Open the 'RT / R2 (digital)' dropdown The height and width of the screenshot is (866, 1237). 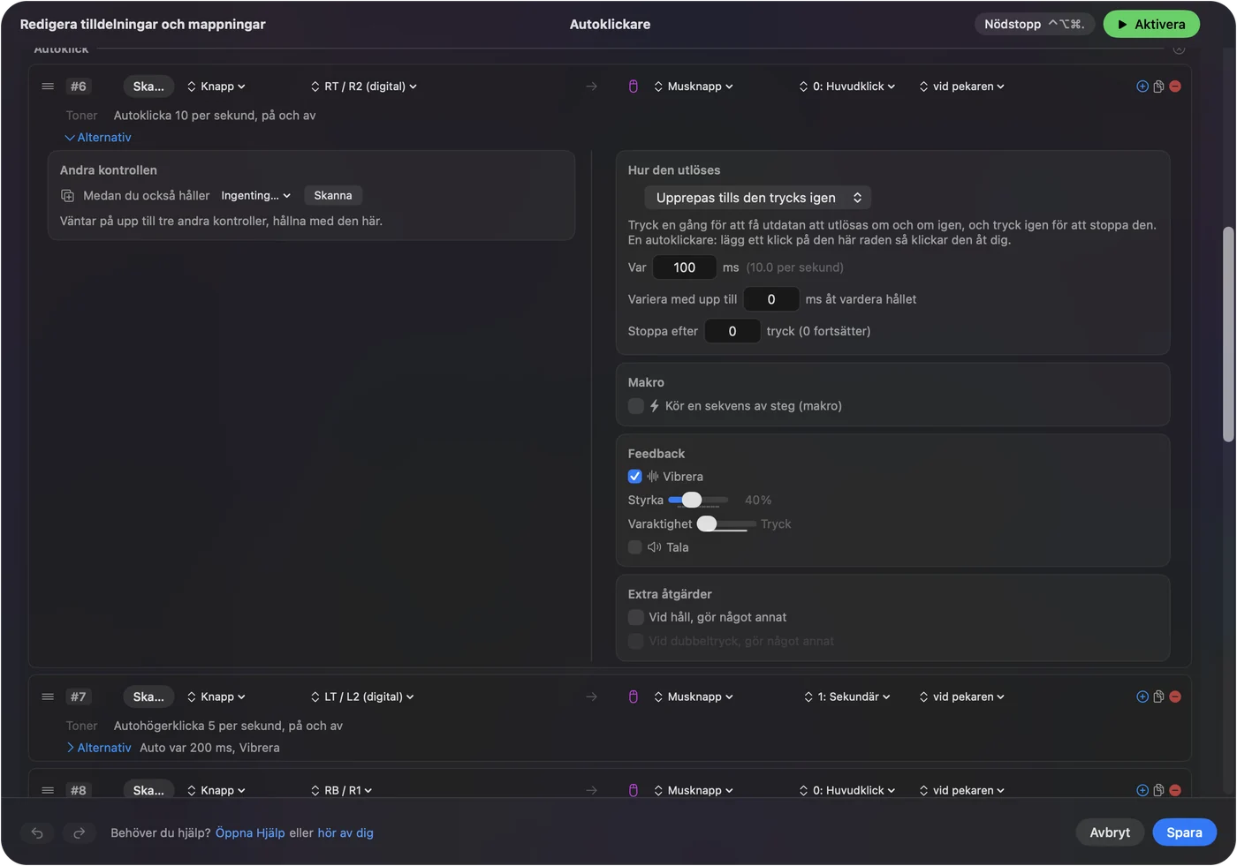point(363,87)
